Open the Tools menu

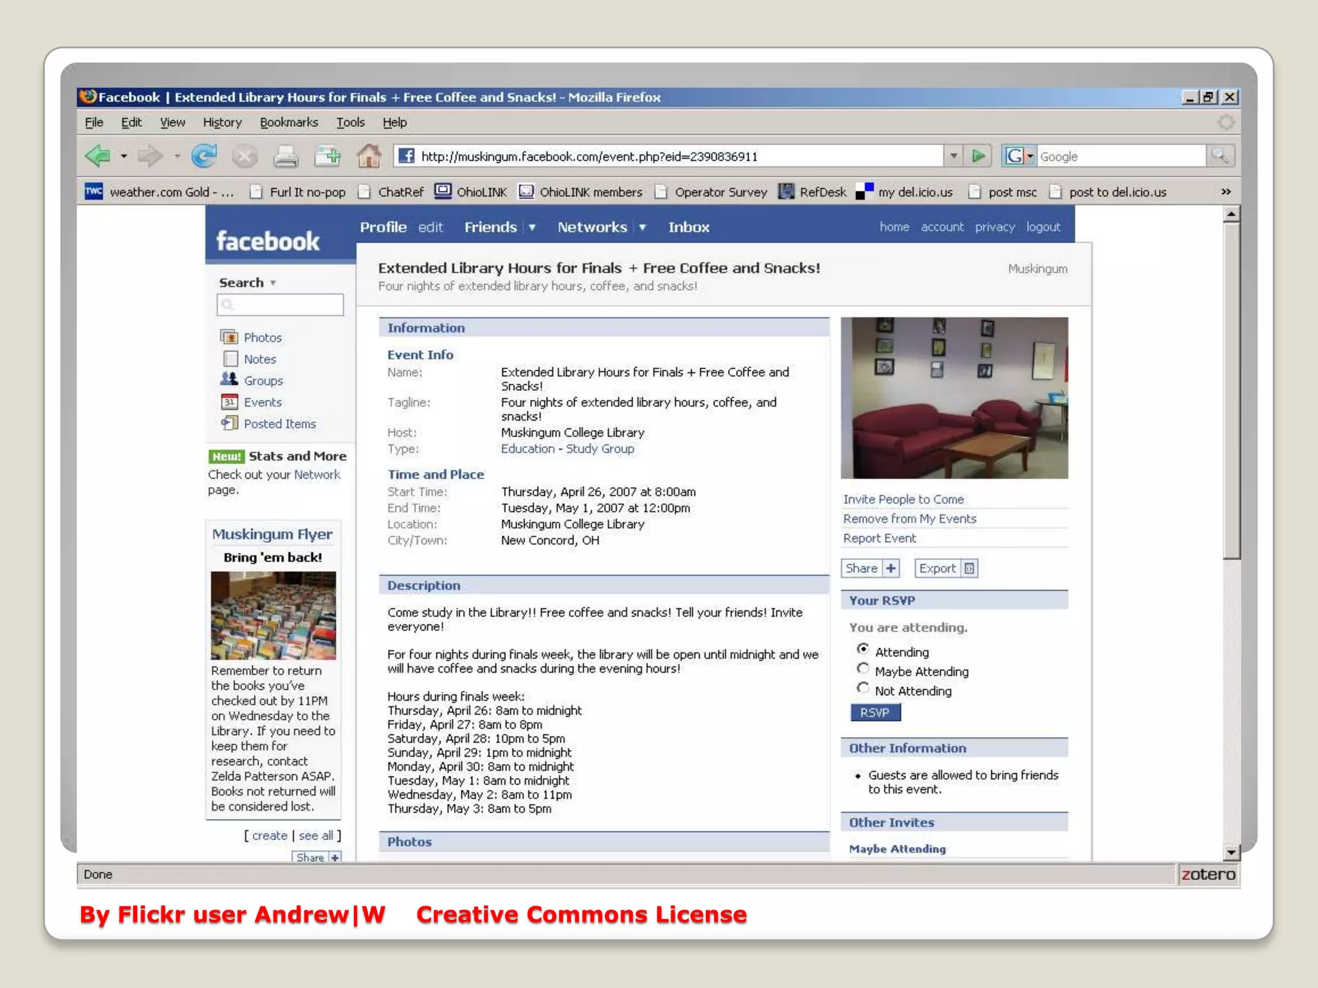351,122
